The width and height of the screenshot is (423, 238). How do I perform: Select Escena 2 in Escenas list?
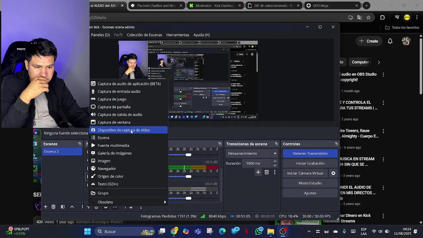[x=62, y=151]
